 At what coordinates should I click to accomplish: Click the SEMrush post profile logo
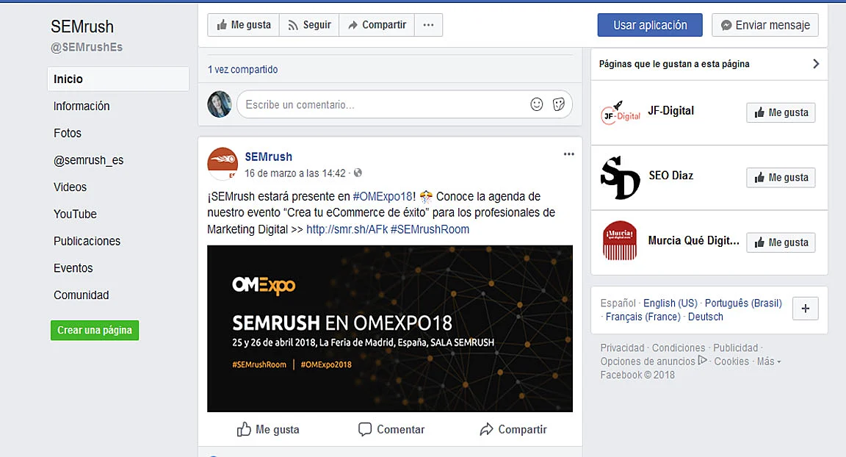(x=223, y=163)
